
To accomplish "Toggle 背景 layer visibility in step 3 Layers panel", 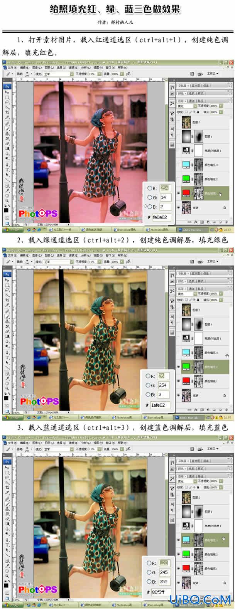I will [x=178, y=583].
